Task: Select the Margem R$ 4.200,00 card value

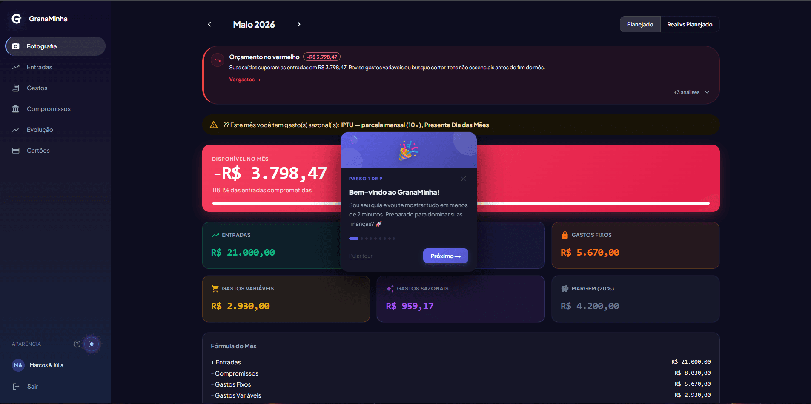Action: click(x=590, y=306)
